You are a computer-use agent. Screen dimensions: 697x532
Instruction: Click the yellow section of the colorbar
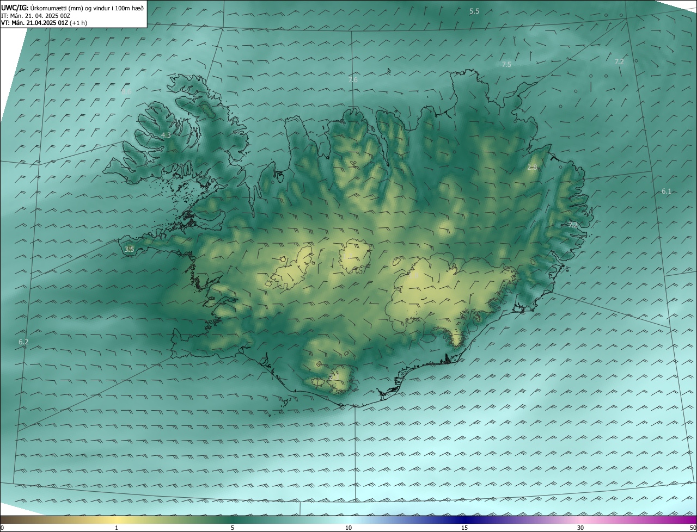click(117, 520)
